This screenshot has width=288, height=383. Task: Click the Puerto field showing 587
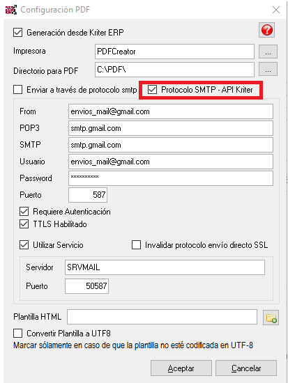tap(88, 195)
